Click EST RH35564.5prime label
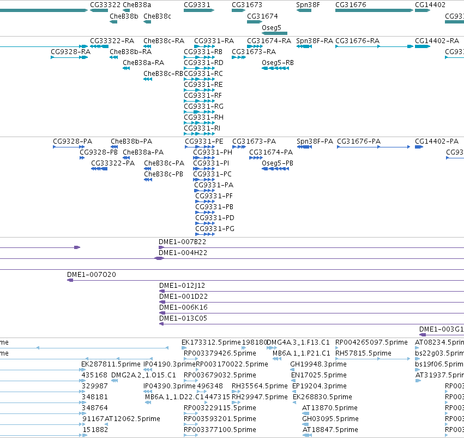 click(260, 386)
